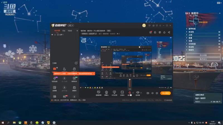Open stream settings gear icon
This screenshot has width=223, height=125.
(157, 93)
